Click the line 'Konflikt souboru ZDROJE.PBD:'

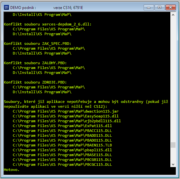[x=35, y=82]
